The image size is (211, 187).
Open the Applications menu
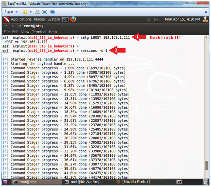[21, 19]
